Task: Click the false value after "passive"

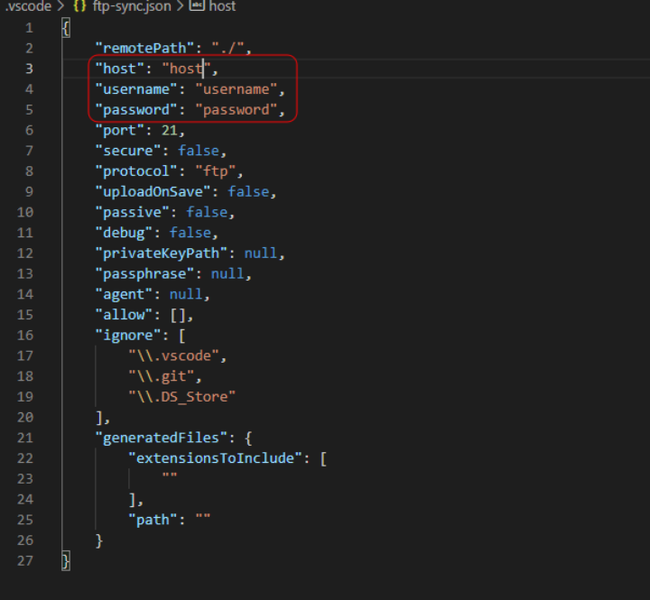Action: (207, 212)
